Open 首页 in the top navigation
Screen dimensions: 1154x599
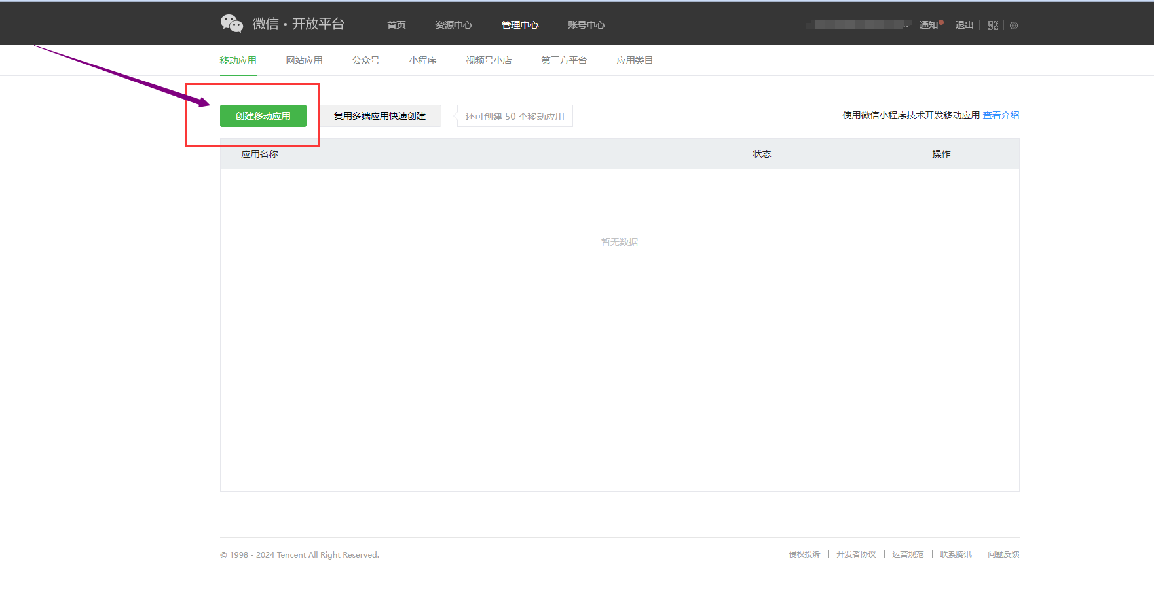(396, 25)
